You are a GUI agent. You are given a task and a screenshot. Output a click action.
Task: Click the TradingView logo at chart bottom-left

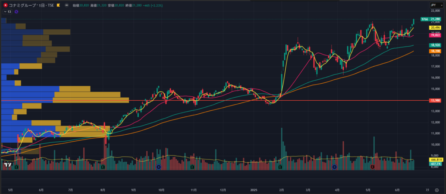[x=8, y=164]
